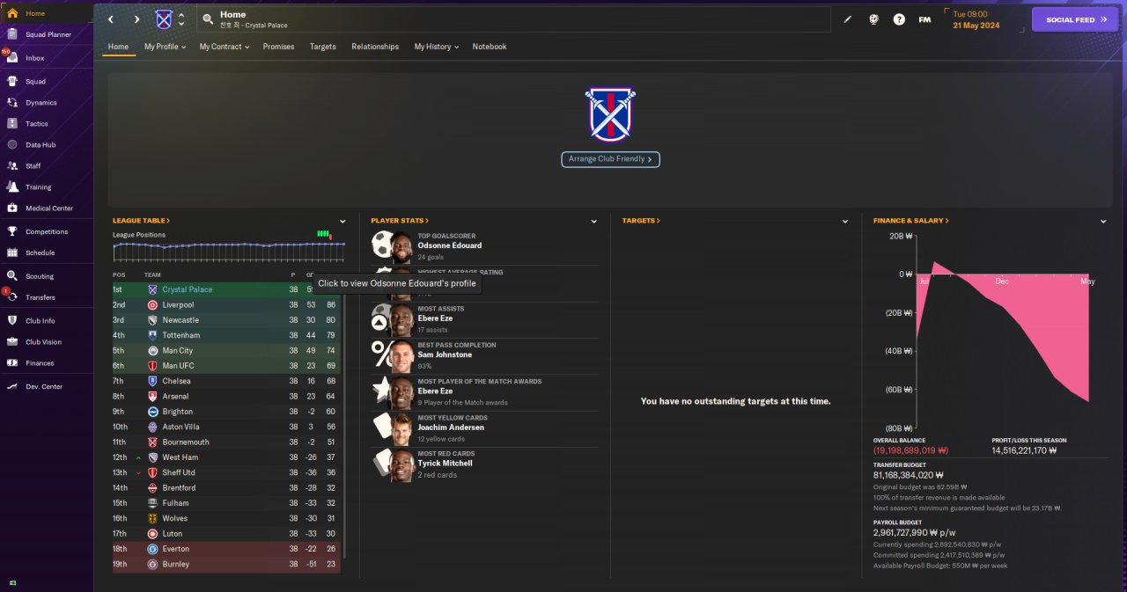
Task: Open the League Table heading link
Action: coord(141,221)
